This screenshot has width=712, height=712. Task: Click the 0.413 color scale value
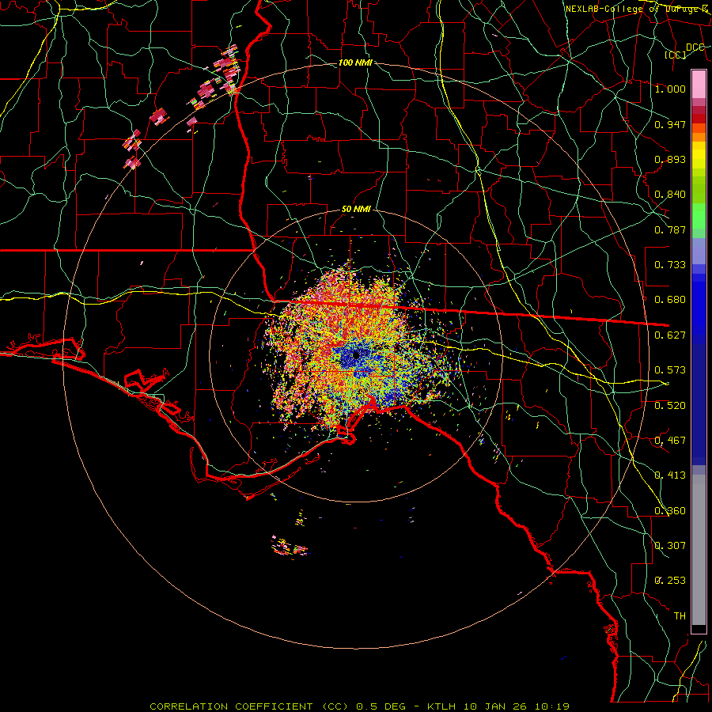pos(670,475)
